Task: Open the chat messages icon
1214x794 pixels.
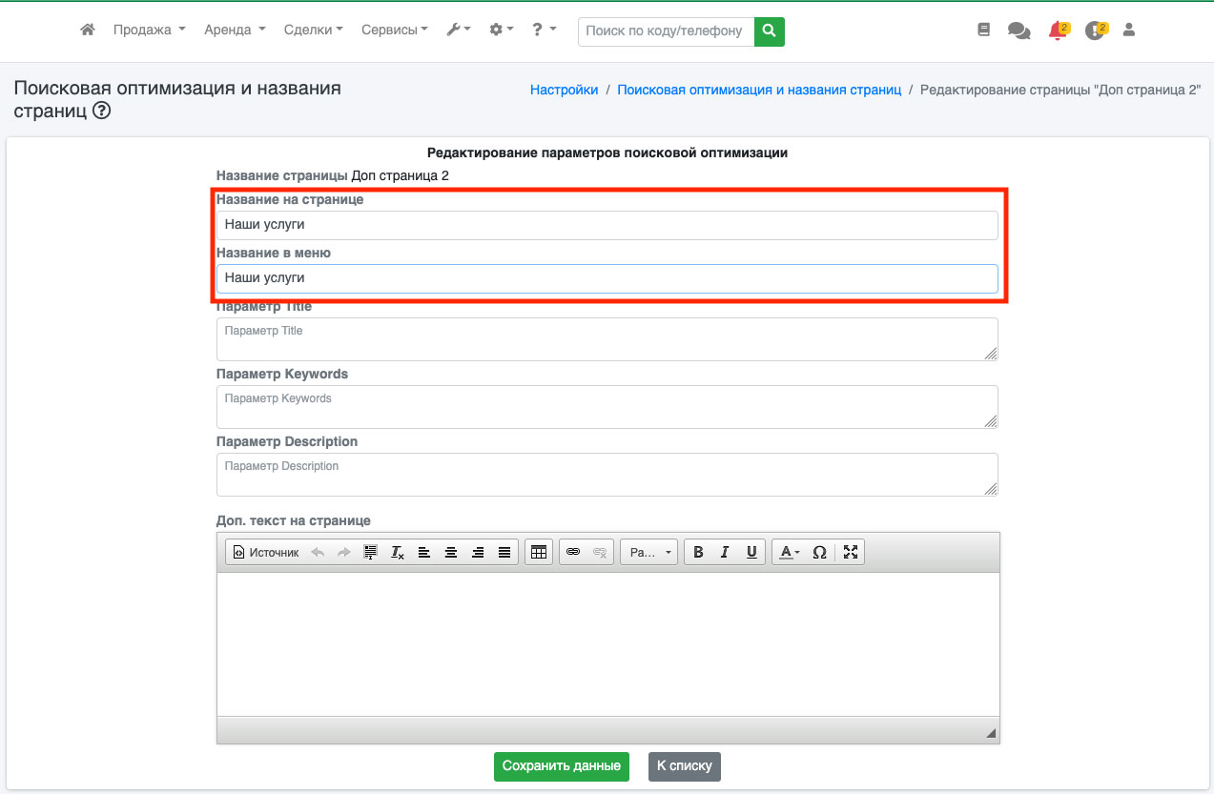Action: pyautogui.click(x=1019, y=31)
